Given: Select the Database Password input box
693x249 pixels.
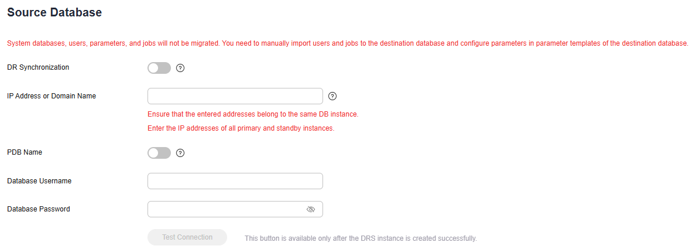Looking at the screenshot, I should point(235,209).
